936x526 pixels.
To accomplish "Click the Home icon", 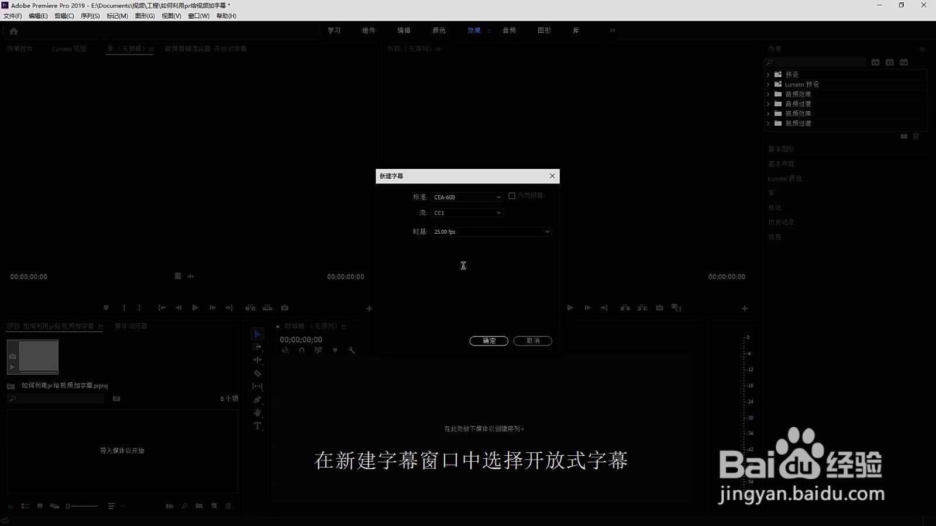I will pyautogui.click(x=13, y=31).
